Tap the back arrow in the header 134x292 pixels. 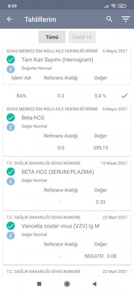(10, 19)
